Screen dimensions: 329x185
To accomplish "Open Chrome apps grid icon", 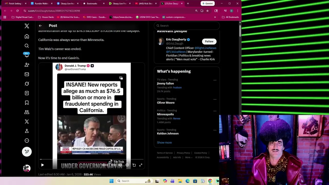I will (x=5, y=17).
